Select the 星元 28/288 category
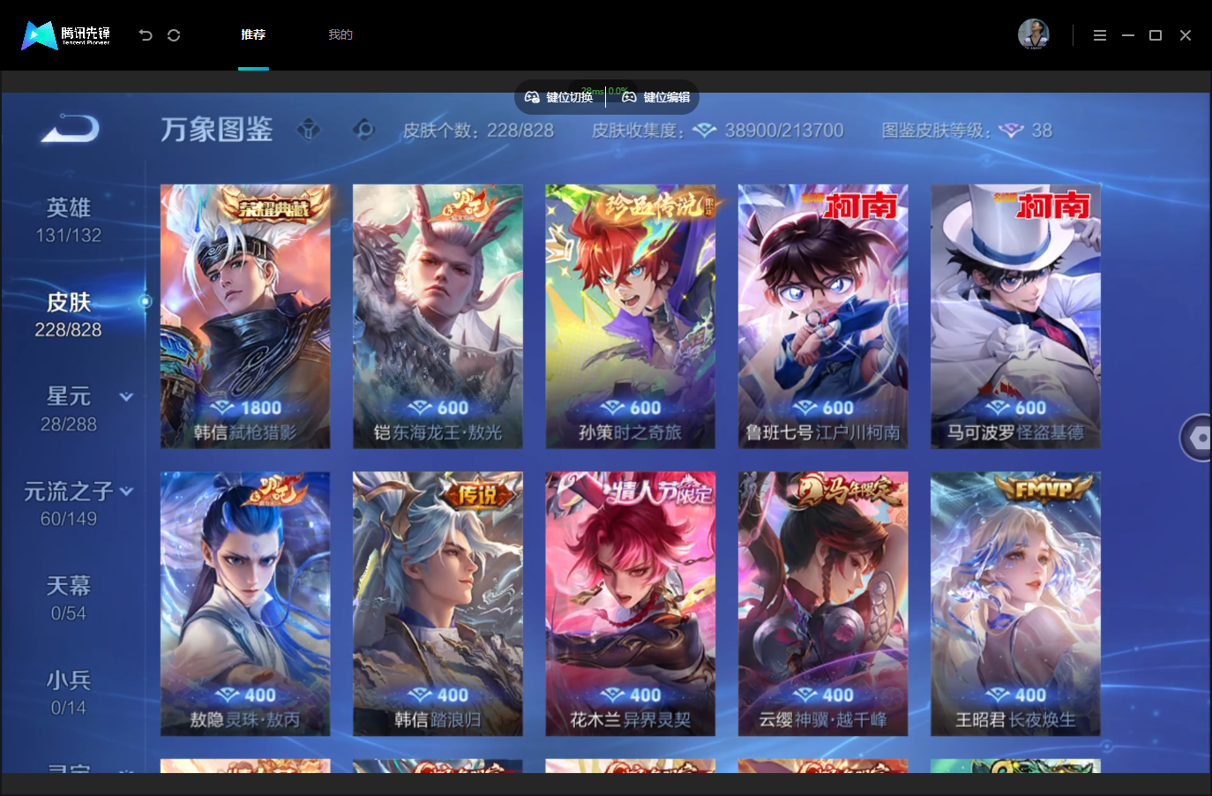This screenshot has height=796, width=1212. [69, 409]
